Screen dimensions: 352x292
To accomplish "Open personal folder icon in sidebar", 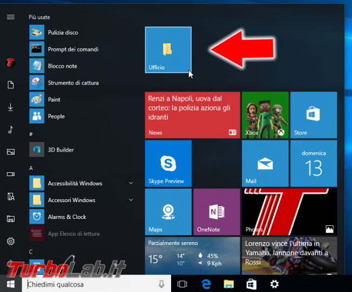I will (x=10, y=197).
